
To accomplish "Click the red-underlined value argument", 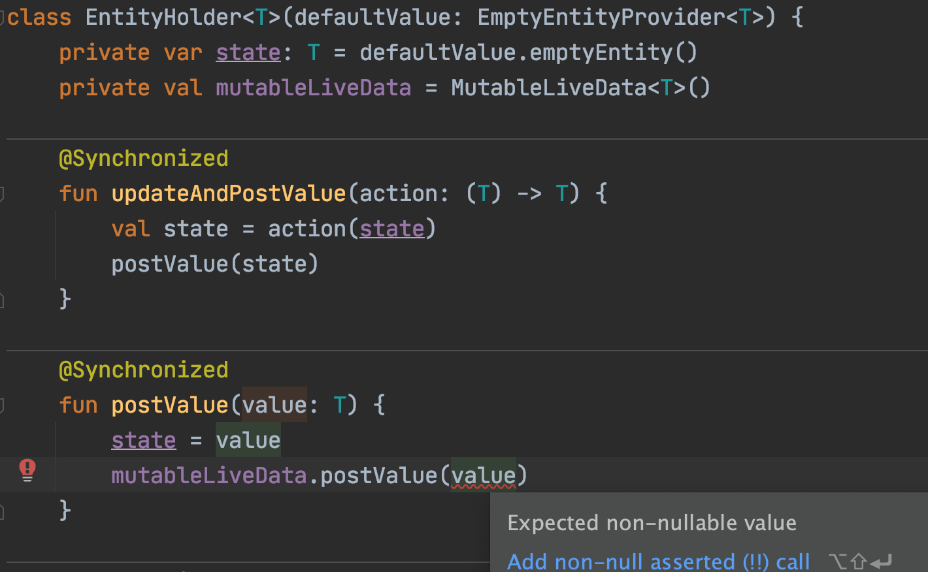I will point(483,476).
